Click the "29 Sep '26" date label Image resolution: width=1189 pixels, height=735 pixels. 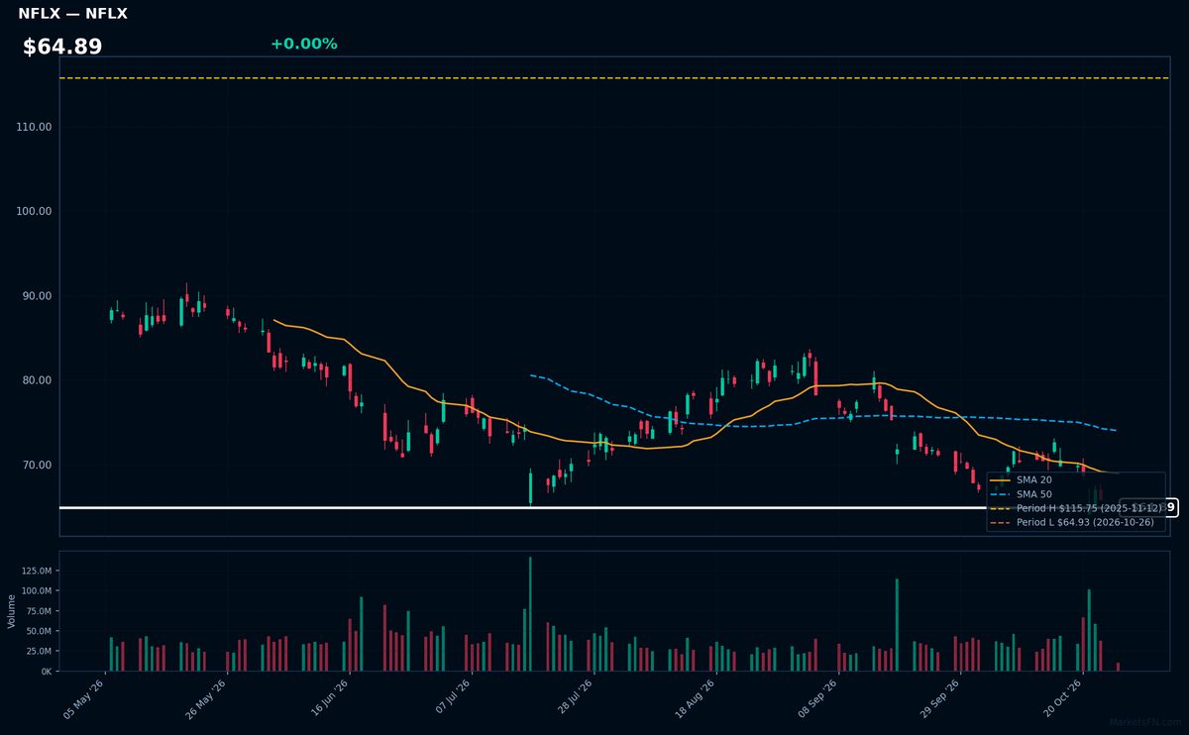pos(939,699)
